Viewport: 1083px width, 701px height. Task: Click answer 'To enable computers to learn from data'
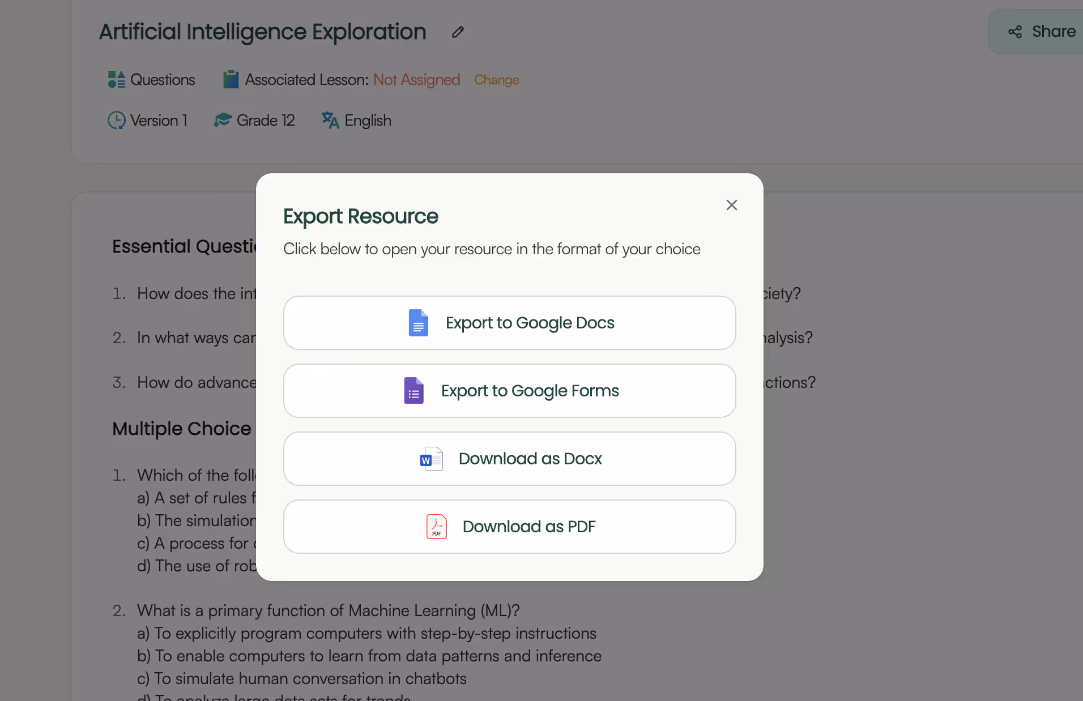tap(369, 656)
